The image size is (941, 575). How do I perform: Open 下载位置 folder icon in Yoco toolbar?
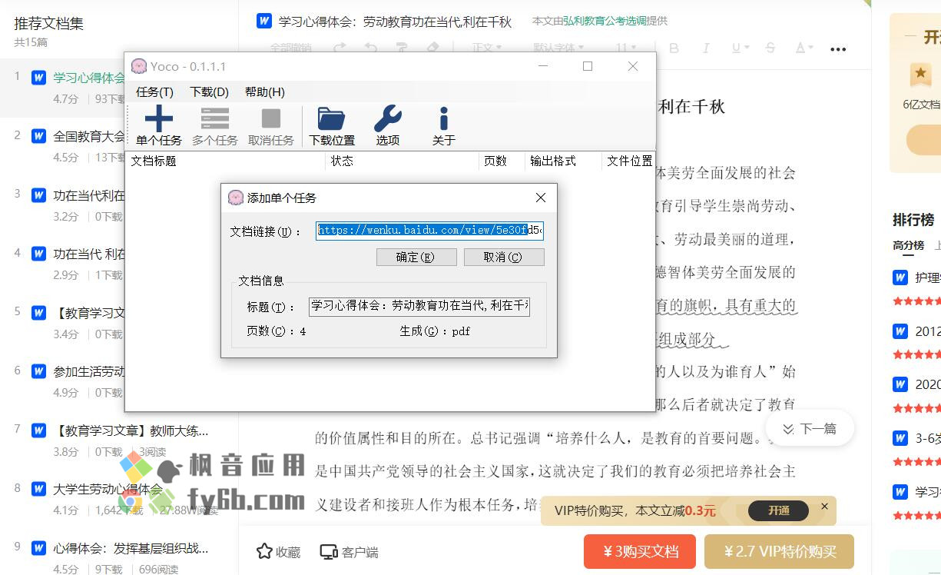[x=332, y=119]
